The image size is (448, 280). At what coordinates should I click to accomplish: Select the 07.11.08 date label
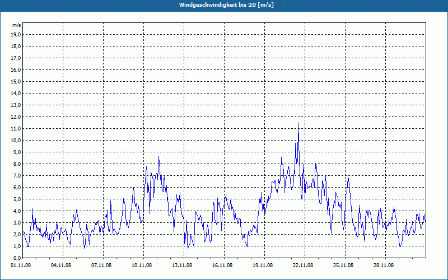[x=101, y=265]
